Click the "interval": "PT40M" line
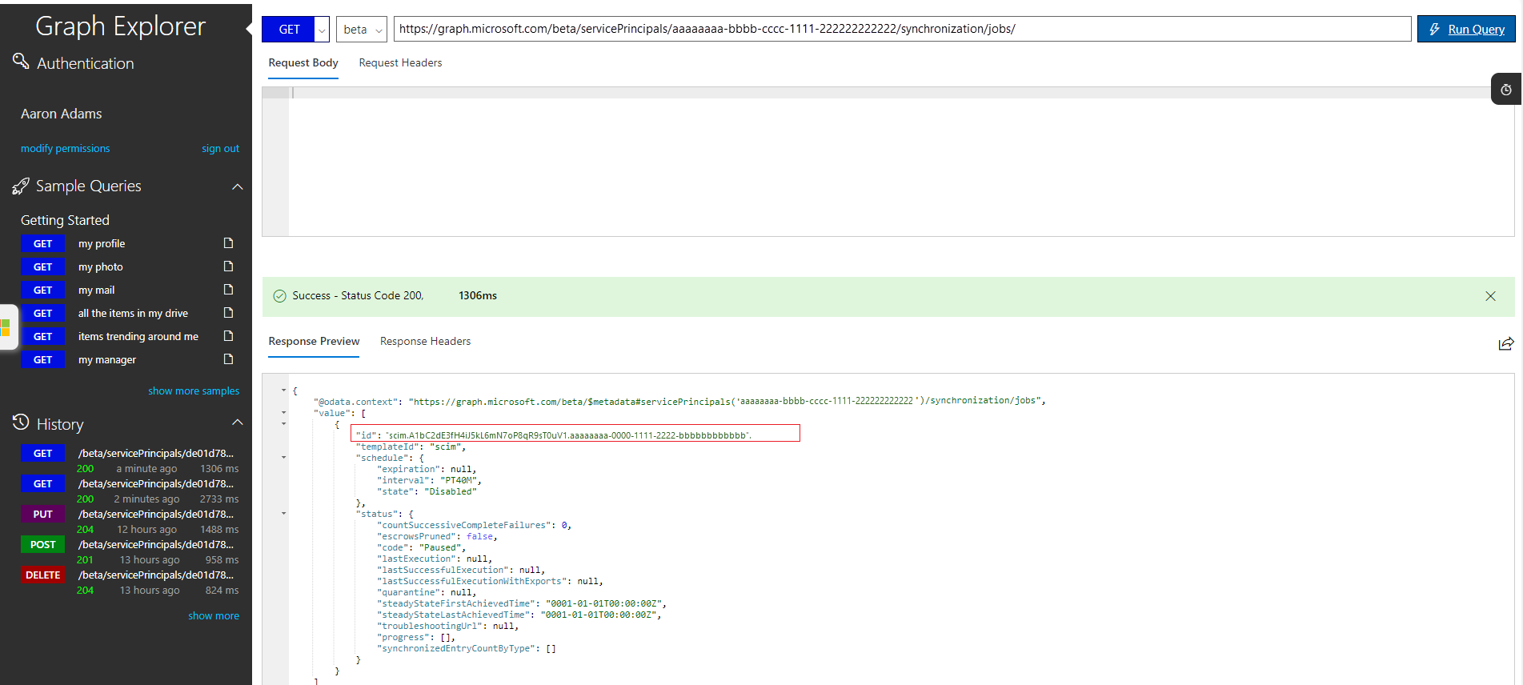Screen dimensions: 1523x685 coord(430,481)
